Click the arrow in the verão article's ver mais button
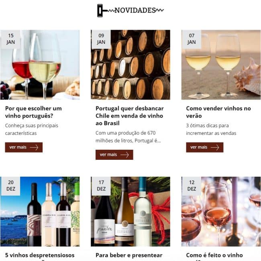This screenshot has height=261, width=261. pyautogui.click(x=215, y=147)
